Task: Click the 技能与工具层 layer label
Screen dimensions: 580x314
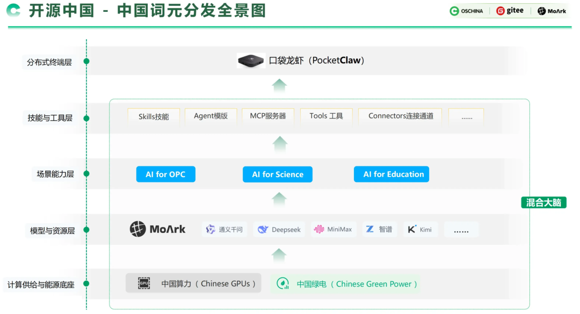Action: [x=50, y=118]
